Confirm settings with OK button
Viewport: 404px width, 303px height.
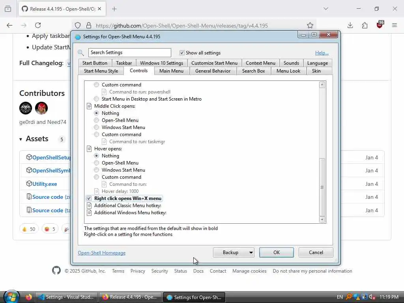click(x=277, y=252)
